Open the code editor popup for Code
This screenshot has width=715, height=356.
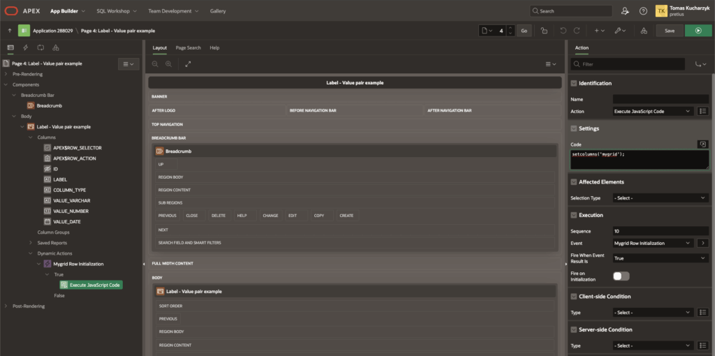[702, 144]
